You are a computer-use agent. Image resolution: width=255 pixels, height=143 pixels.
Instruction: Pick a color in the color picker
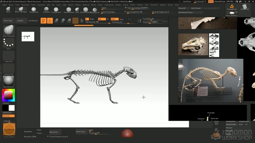[x=8, y=95]
